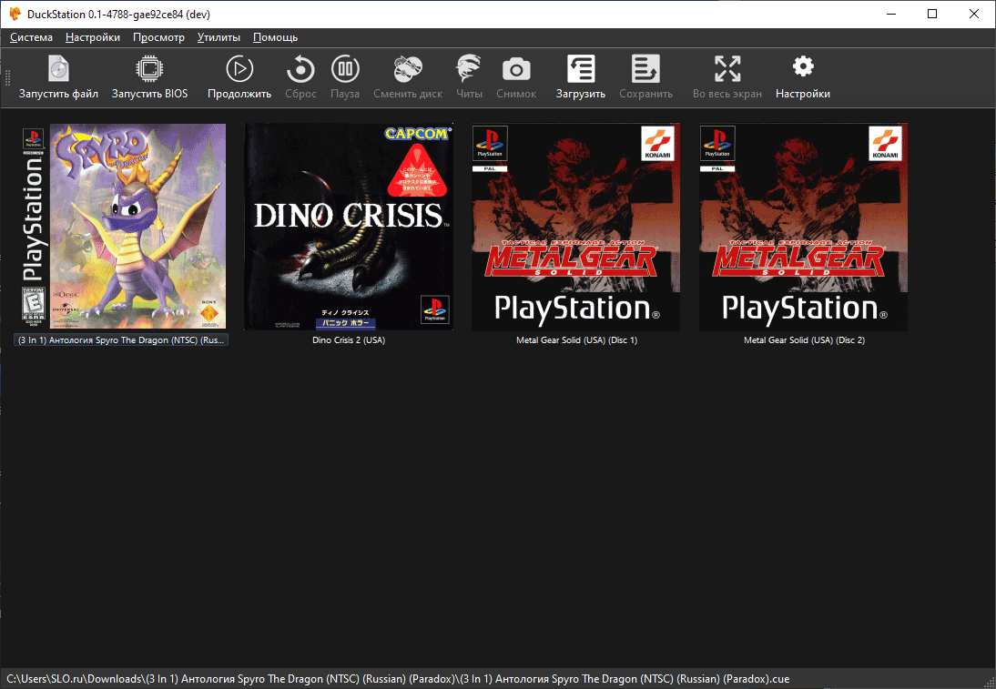
Task: Click the Пауза pause icon
Action: tap(345, 68)
